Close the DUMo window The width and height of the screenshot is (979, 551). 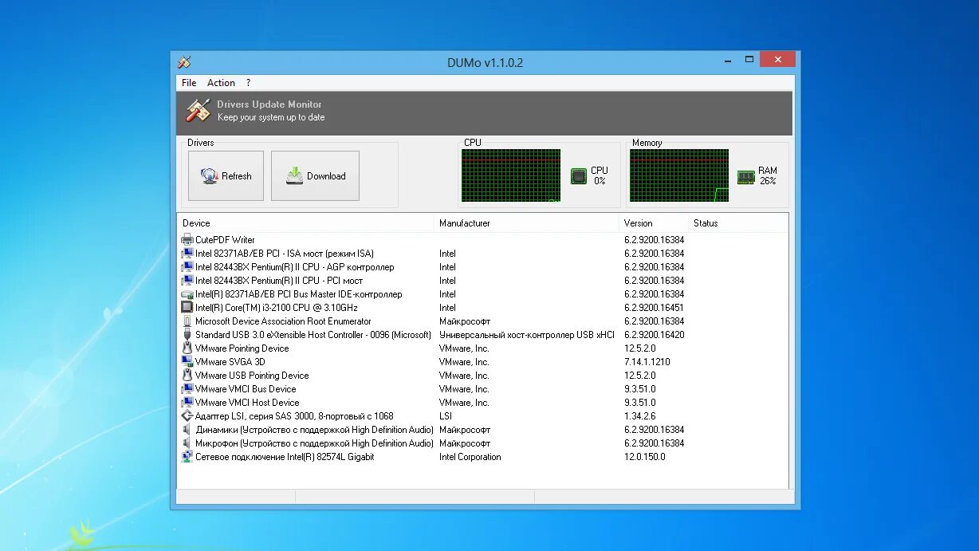tap(777, 59)
